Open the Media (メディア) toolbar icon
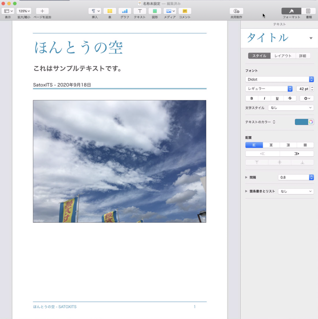This screenshot has width=318, height=319. coord(170,11)
